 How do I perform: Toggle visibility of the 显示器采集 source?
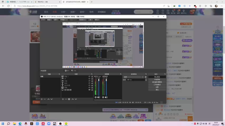coord(89,90)
